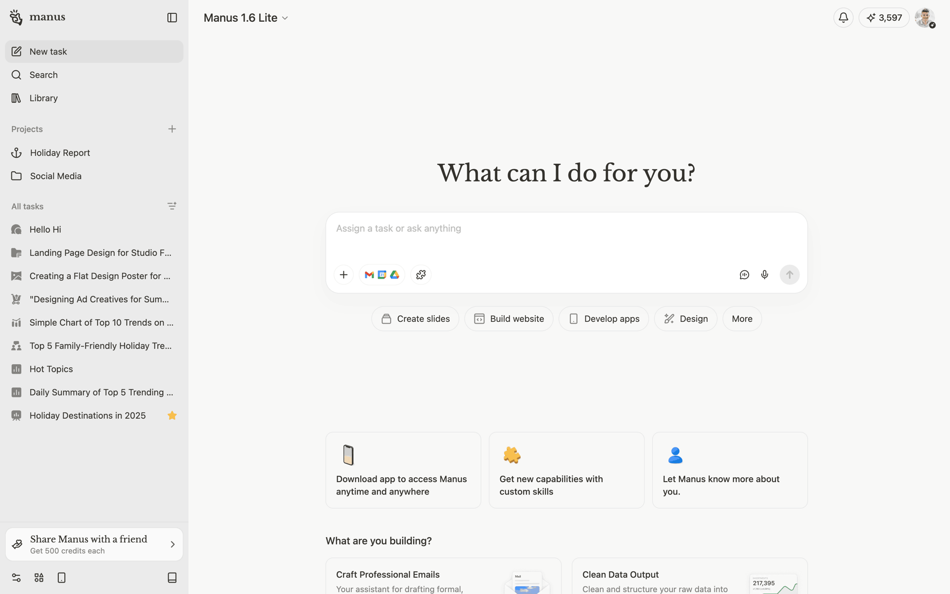Click the Hello Hi task icon
Image resolution: width=950 pixels, height=594 pixels.
point(16,229)
